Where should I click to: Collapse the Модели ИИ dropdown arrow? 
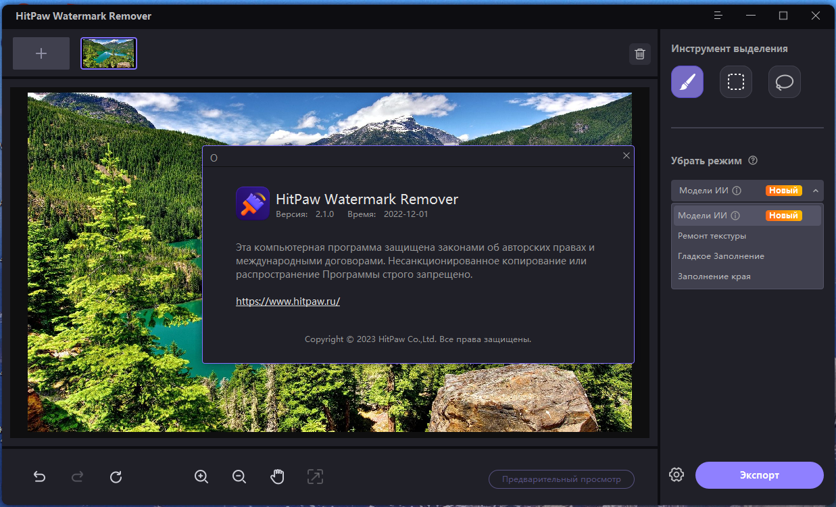(816, 191)
